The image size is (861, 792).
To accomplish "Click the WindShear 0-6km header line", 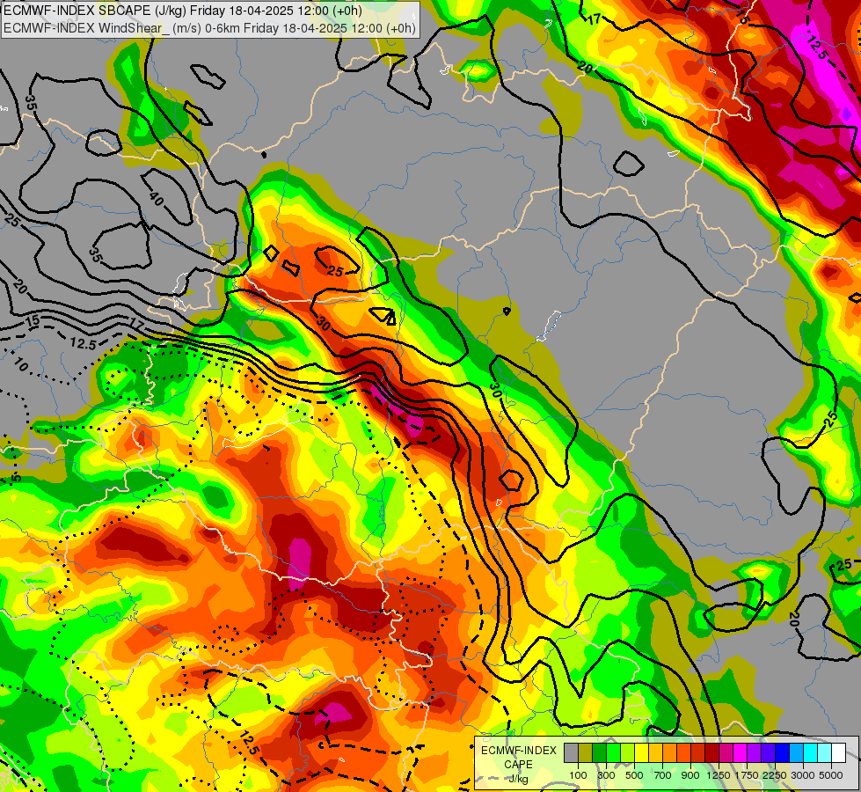I will [210, 28].
